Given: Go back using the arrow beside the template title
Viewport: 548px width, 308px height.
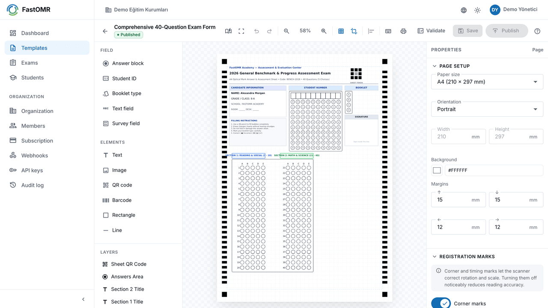Looking at the screenshot, I should click(105, 31).
